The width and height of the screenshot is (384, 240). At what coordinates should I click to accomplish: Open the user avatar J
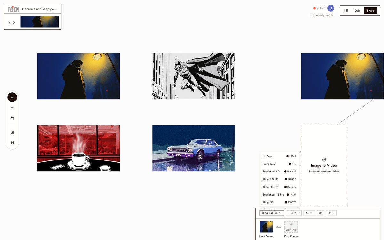tap(331, 8)
